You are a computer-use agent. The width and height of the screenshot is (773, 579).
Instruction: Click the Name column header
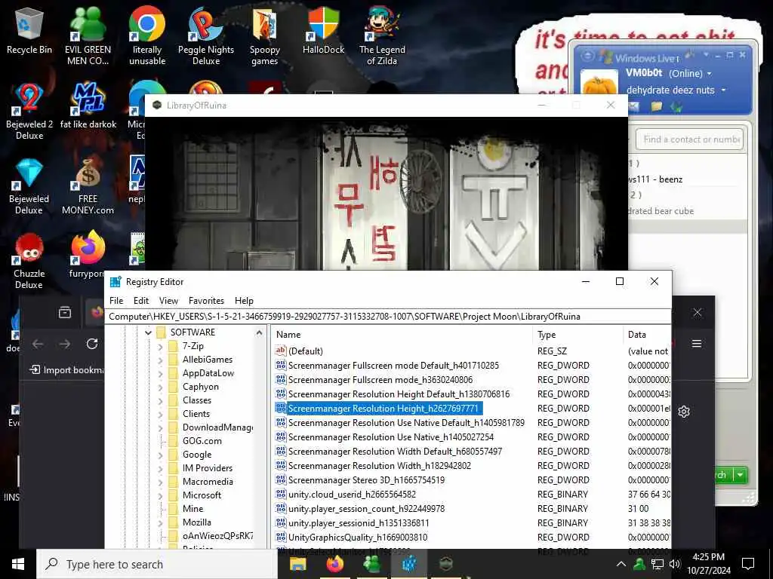[402, 334]
